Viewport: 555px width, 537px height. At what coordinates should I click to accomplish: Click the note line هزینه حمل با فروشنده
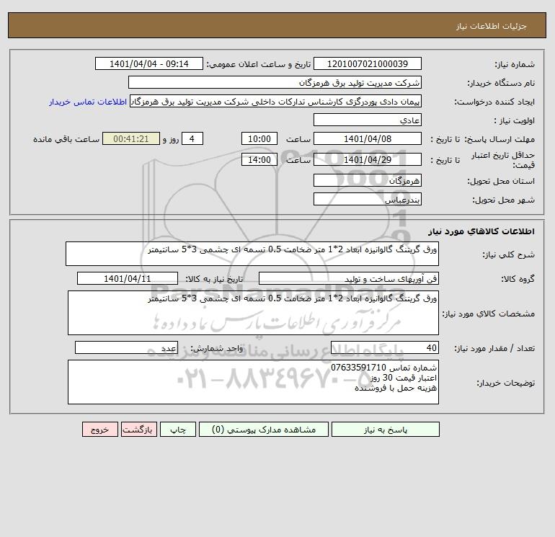click(x=396, y=388)
